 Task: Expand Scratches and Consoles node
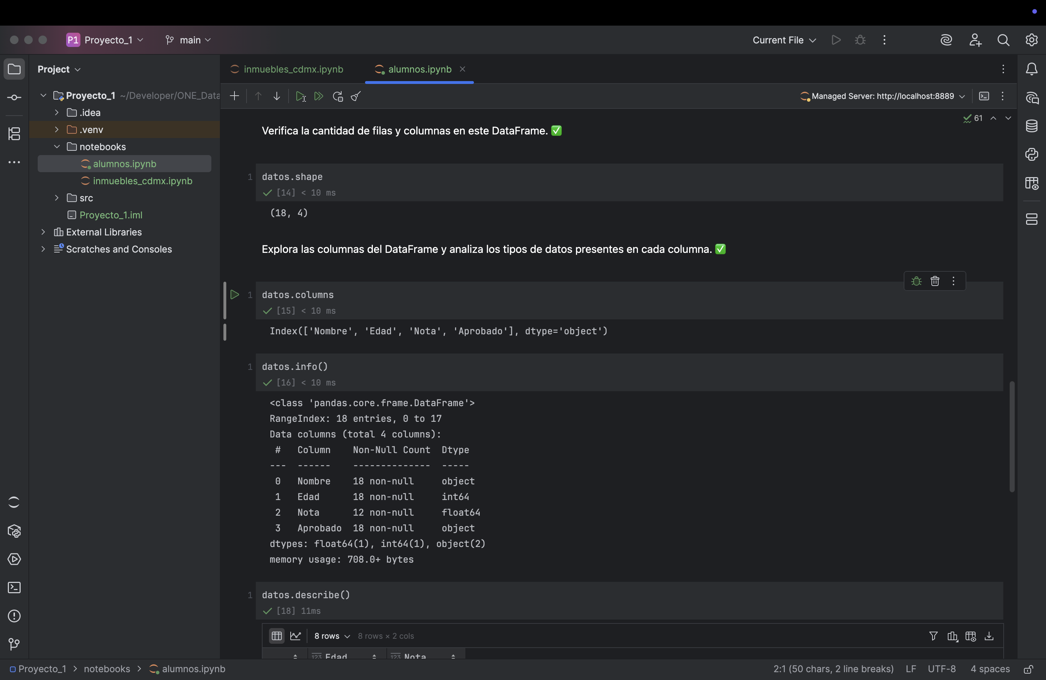click(x=43, y=249)
